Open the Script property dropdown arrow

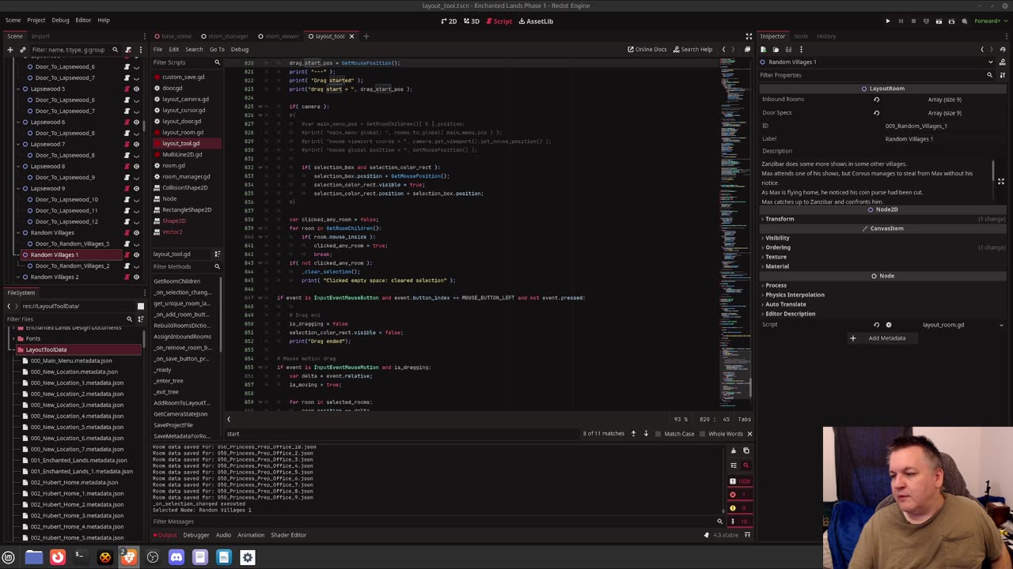(1001, 325)
